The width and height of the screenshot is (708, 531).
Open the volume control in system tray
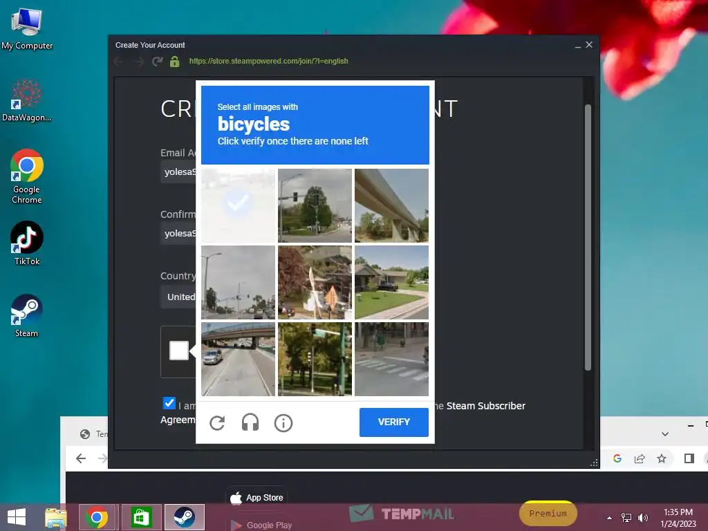click(x=642, y=518)
